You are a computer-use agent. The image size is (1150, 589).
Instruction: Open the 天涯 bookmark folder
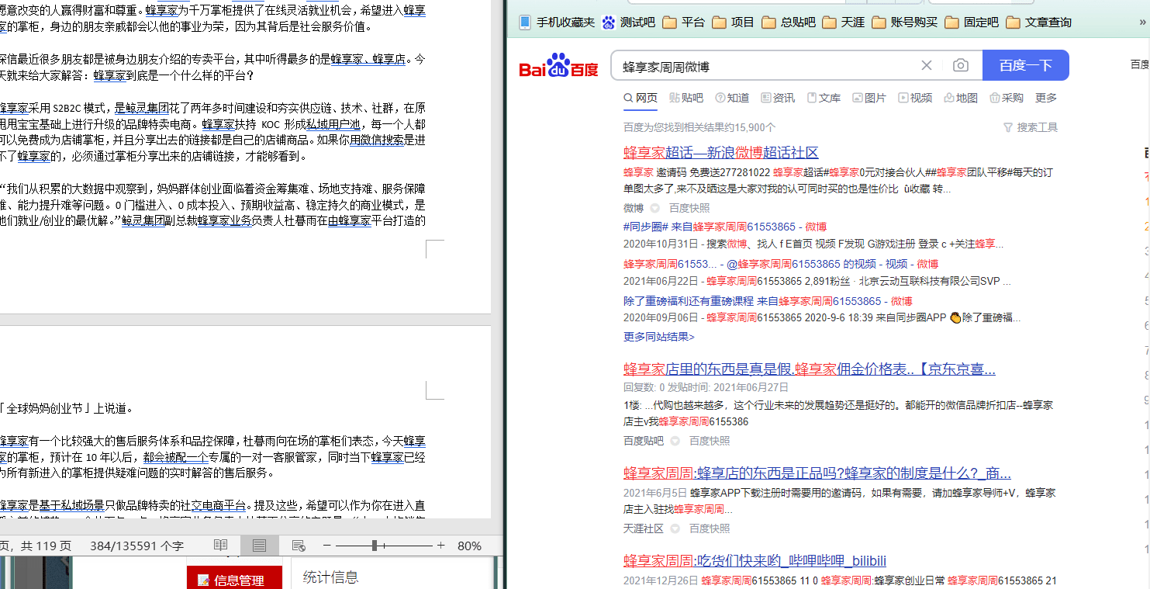(x=843, y=22)
